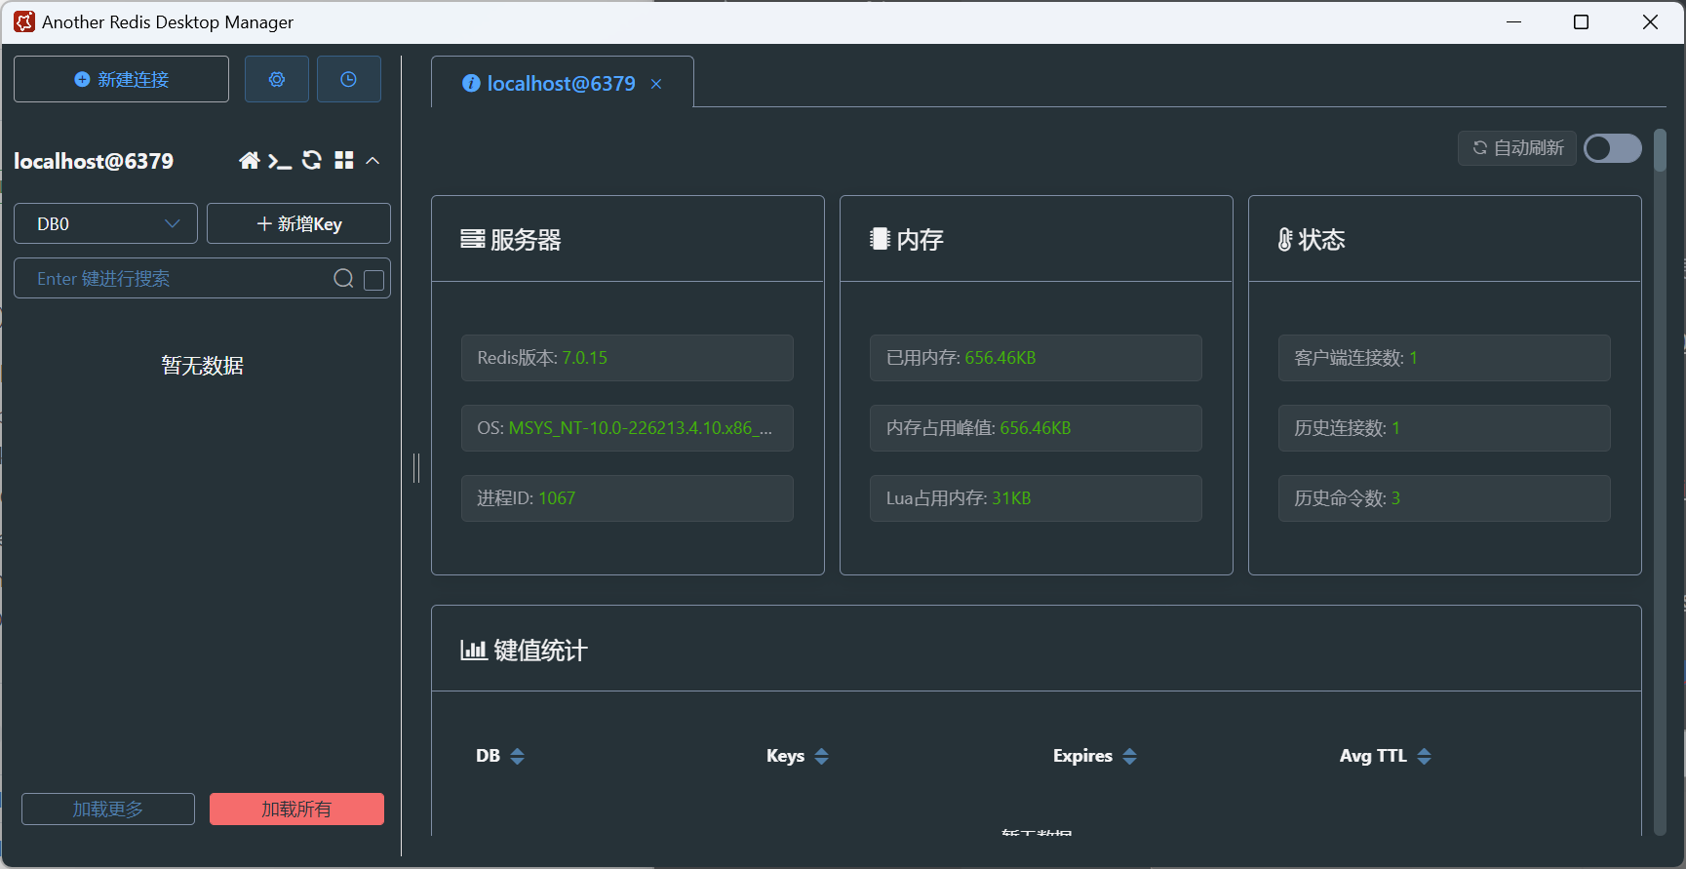
Task: Toggle the auto refresh switch
Action: pos(1613,148)
